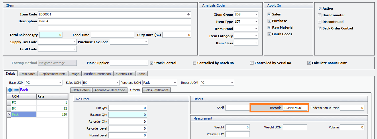The height and width of the screenshot is (139, 377).
Task: Enable the Has Promoter option
Action: (320, 15)
